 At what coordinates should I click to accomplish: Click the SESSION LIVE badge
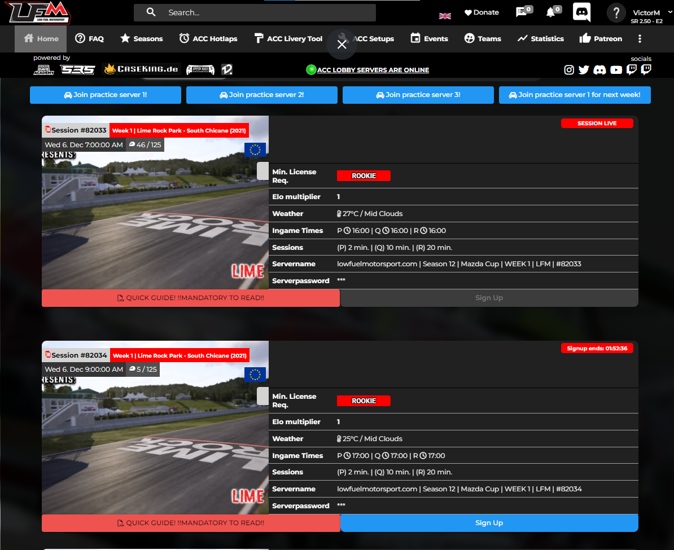pyautogui.click(x=597, y=124)
